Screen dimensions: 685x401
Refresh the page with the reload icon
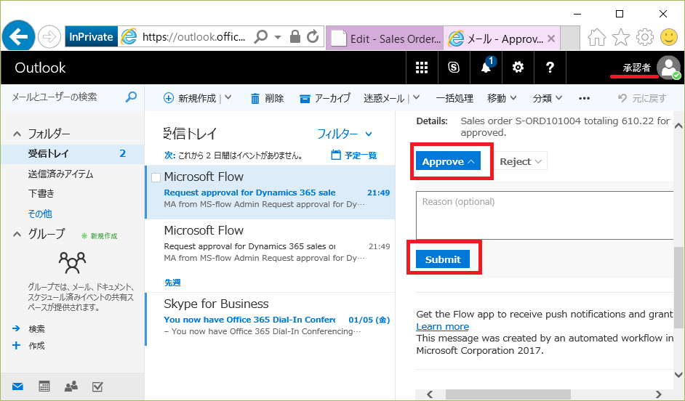pyautogui.click(x=313, y=36)
